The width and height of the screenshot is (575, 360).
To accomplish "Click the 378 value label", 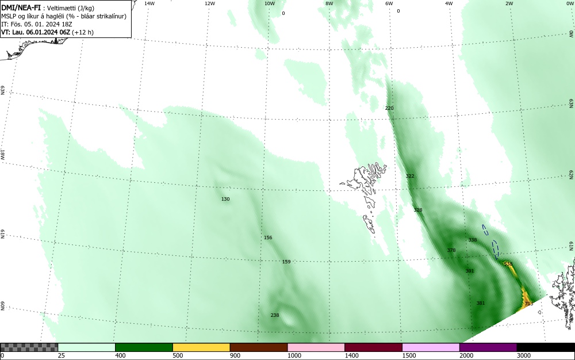I will (x=451, y=250).
